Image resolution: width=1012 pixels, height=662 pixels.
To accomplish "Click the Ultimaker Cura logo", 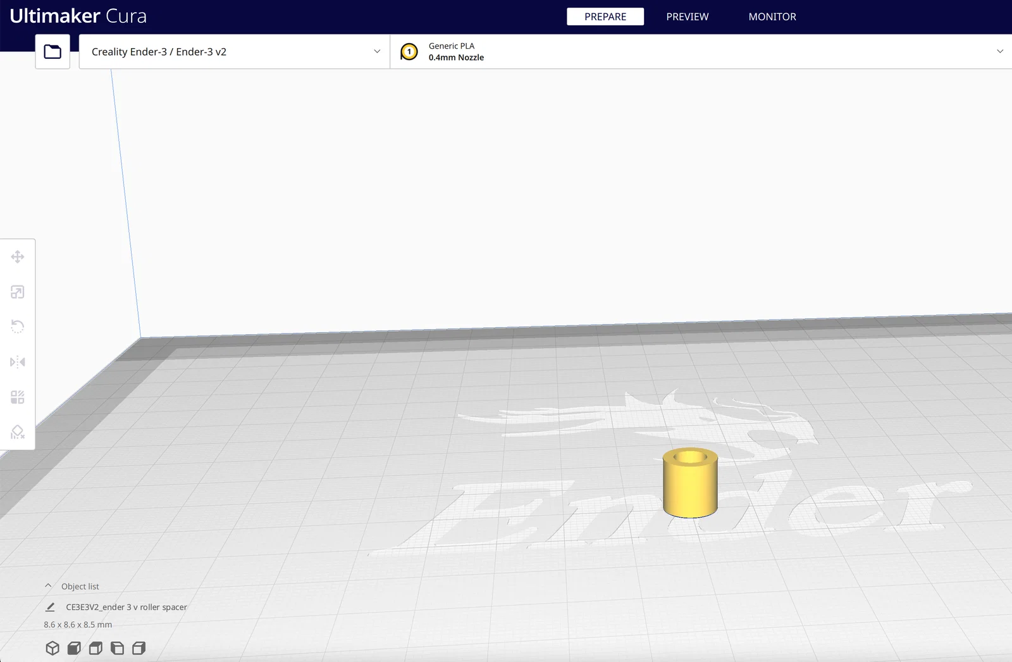I will [x=78, y=16].
